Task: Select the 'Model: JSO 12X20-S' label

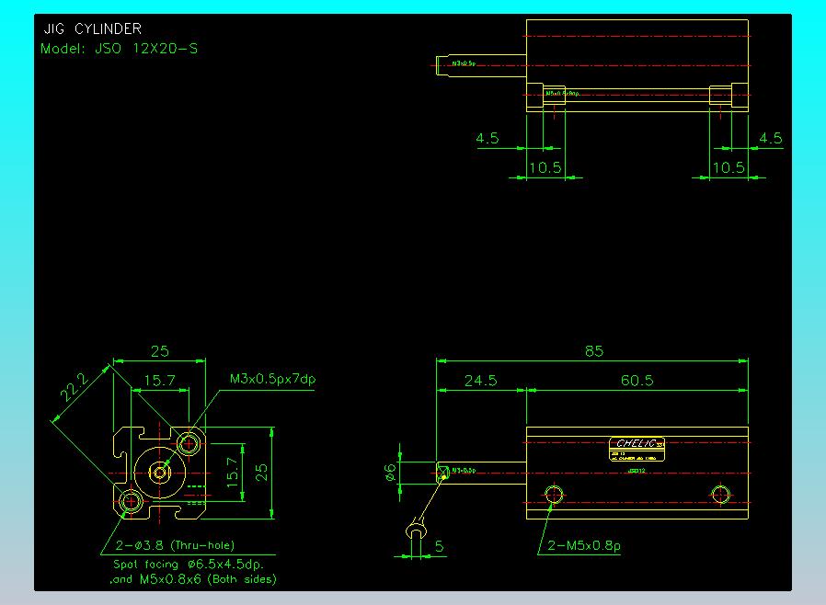Action: pos(119,49)
